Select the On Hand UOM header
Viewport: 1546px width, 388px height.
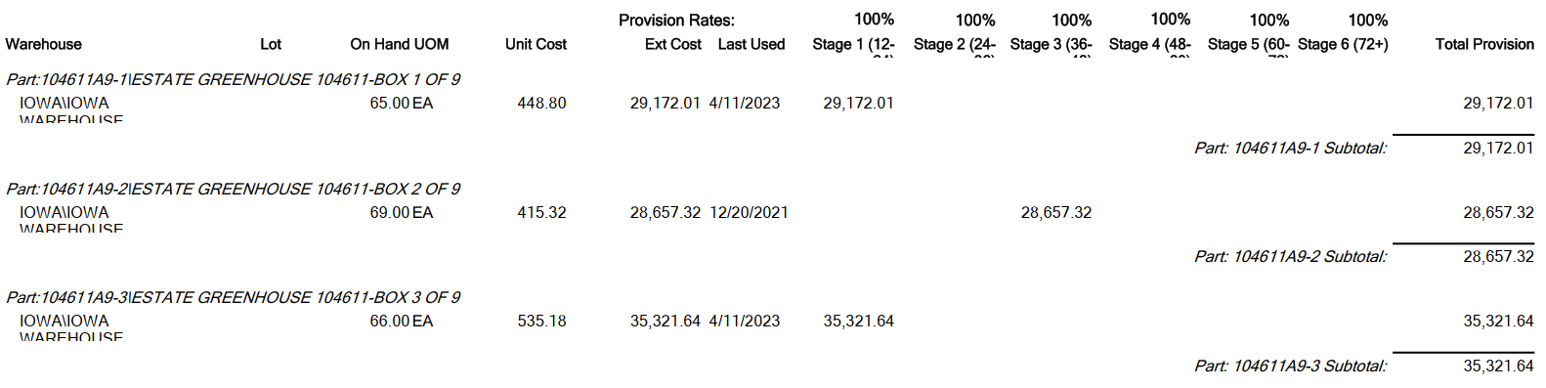pos(400,44)
